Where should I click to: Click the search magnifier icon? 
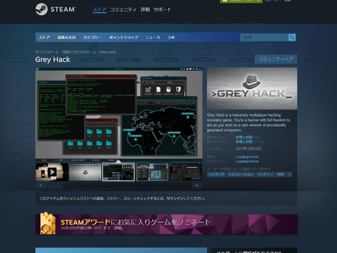pos(292,37)
